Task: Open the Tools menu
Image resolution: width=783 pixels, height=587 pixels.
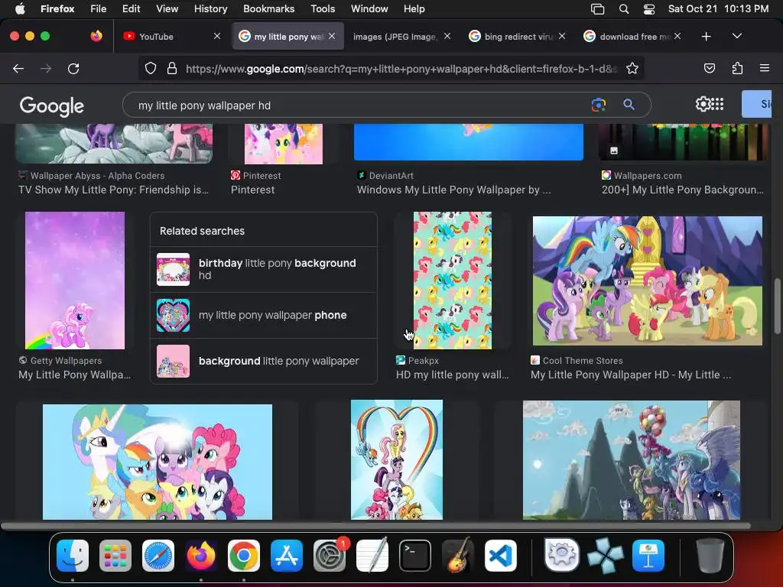Action: click(x=323, y=8)
